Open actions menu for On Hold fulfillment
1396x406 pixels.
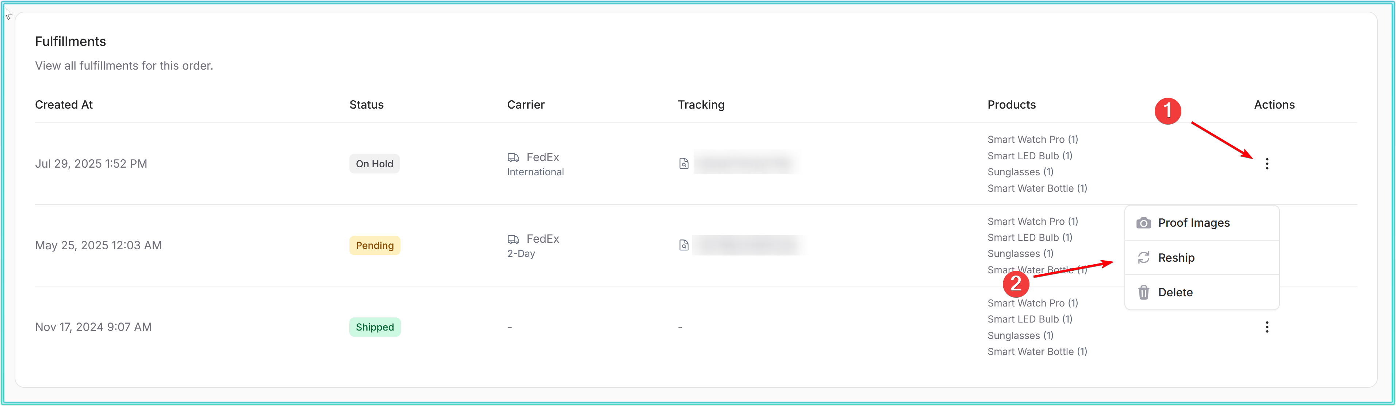pos(1266,164)
